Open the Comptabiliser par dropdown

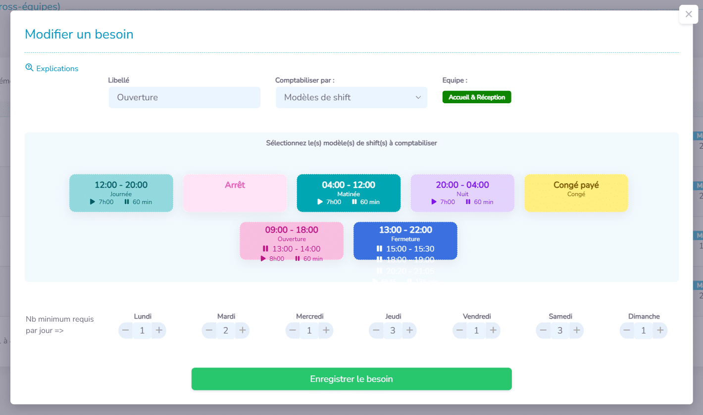point(351,97)
